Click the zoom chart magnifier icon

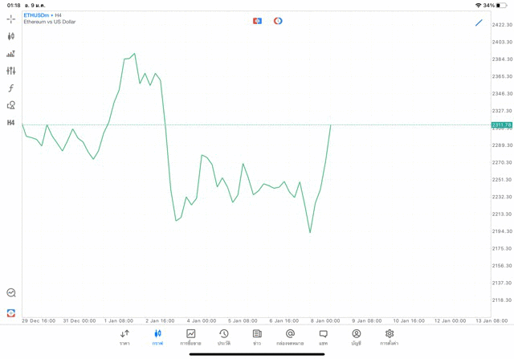point(11,293)
